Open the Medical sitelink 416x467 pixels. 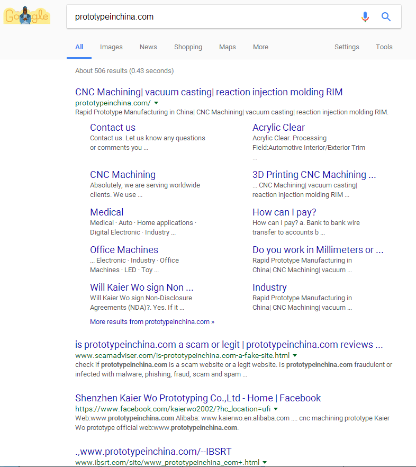106,212
